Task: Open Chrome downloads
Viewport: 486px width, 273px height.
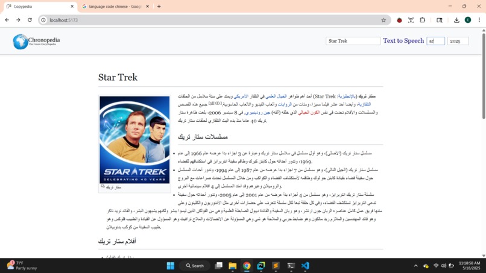Action: click(456, 20)
